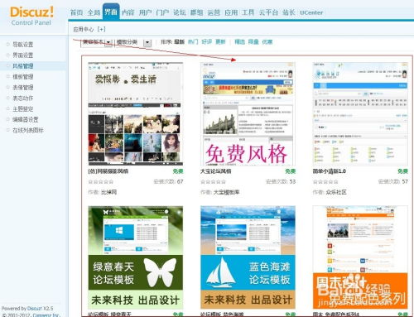Open 主题鉴定 in the sidebar

click(x=23, y=109)
